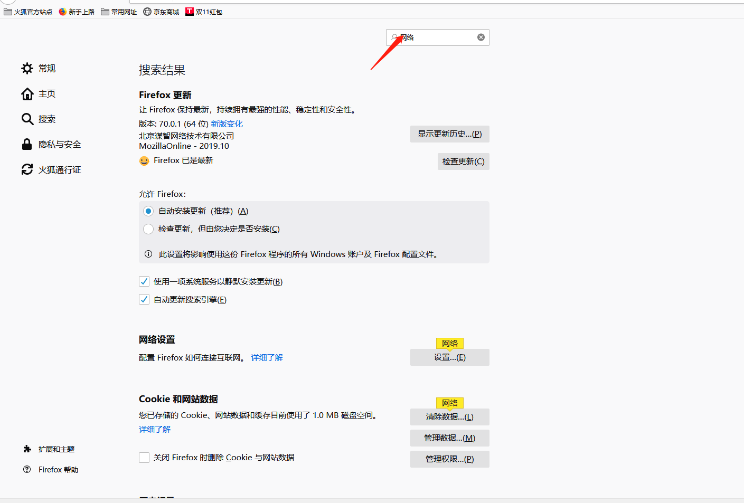Uncheck 自动更新搜索引擎 checkbox
The width and height of the screenshot is (744, 503).
coord(144,299)
